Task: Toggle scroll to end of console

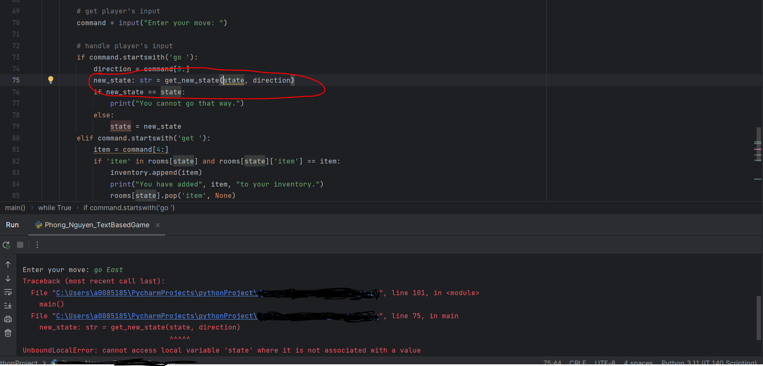Action: point(8,306)
